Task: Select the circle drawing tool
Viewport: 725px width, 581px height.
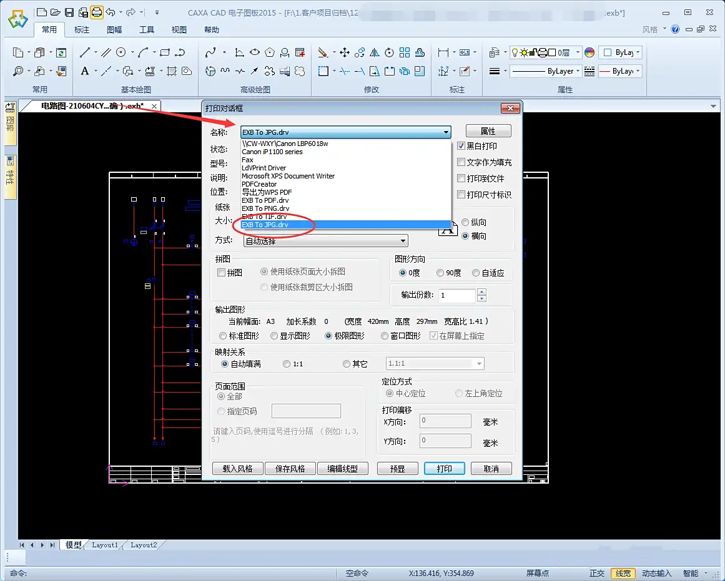Action: pos(121,52)
